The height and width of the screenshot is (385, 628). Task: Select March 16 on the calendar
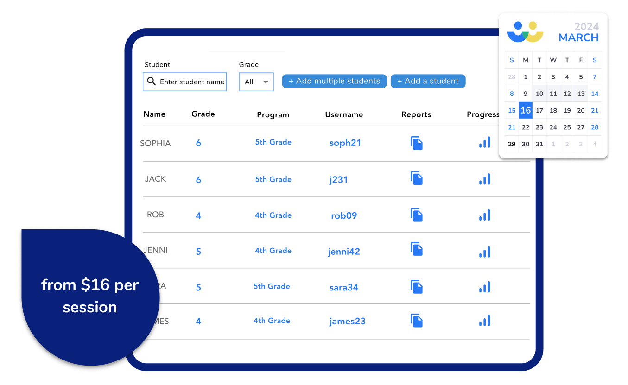click(x=526, y=111)
